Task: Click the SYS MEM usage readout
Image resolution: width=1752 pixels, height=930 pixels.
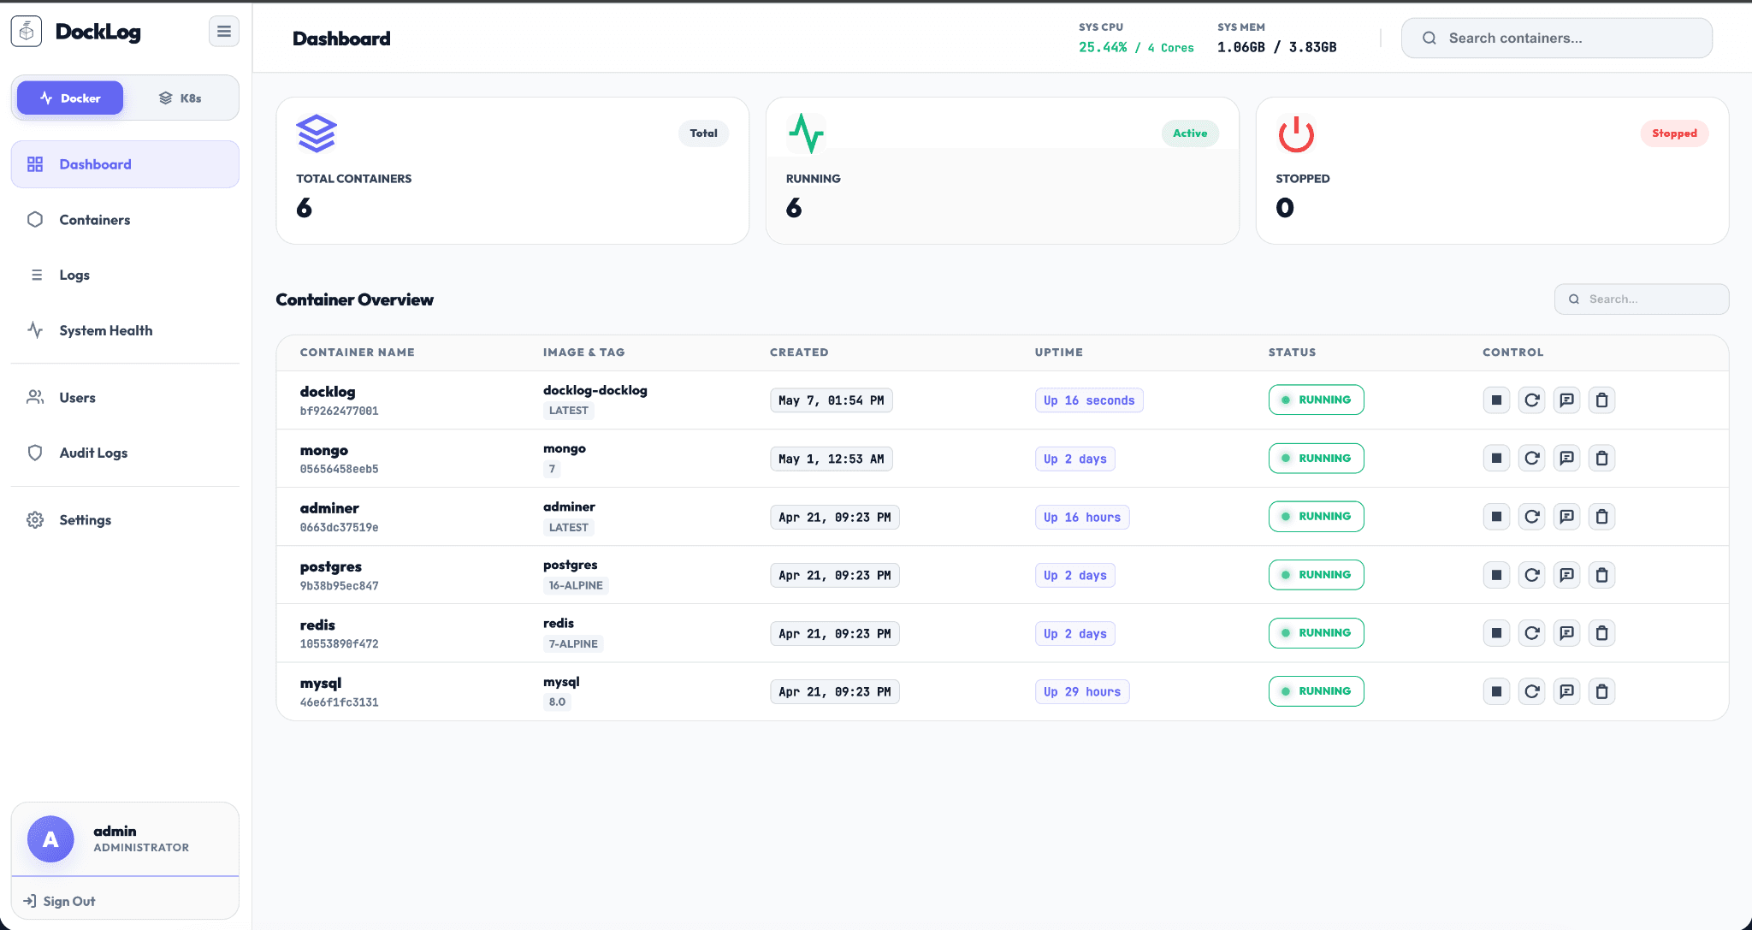Action: (1276, 39)
